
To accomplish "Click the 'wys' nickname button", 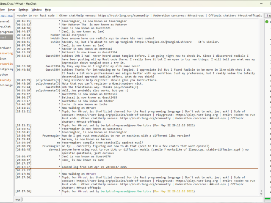I will tap(18, 199).
